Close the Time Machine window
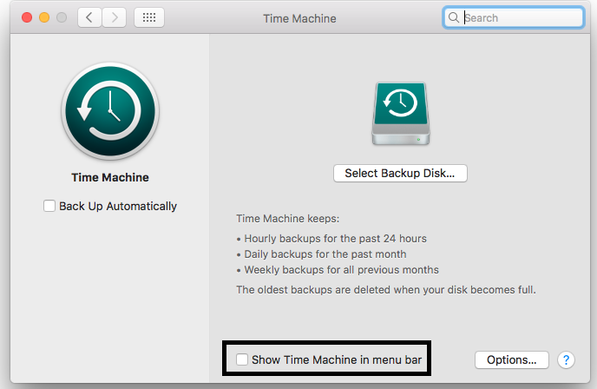597x389 pixels. pyautogui.click(x=27, y=17)
